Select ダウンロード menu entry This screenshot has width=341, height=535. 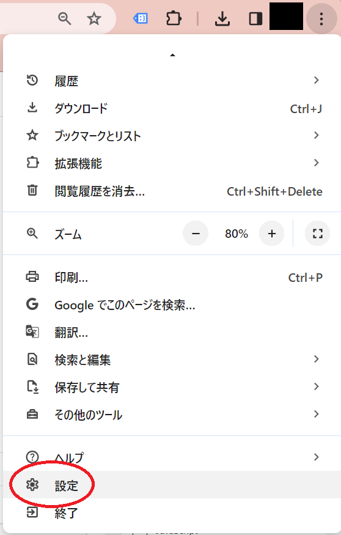172,108
